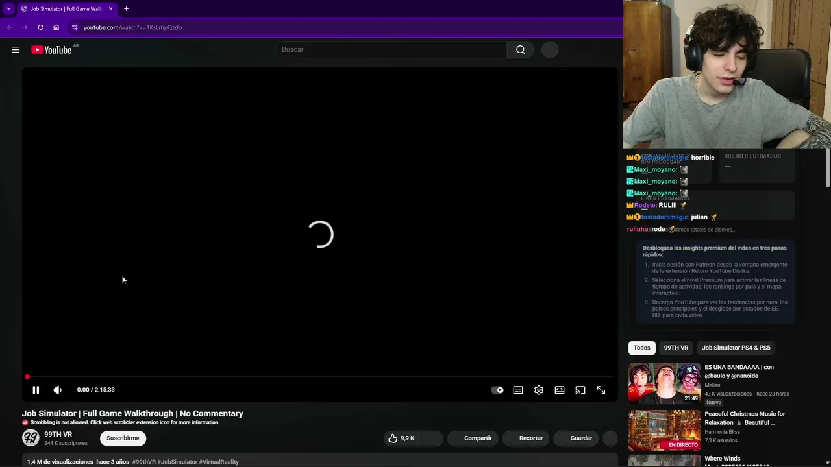Click the search magnifier button
The width and height of the screenshot is (831, 467).
click(521, 50)
